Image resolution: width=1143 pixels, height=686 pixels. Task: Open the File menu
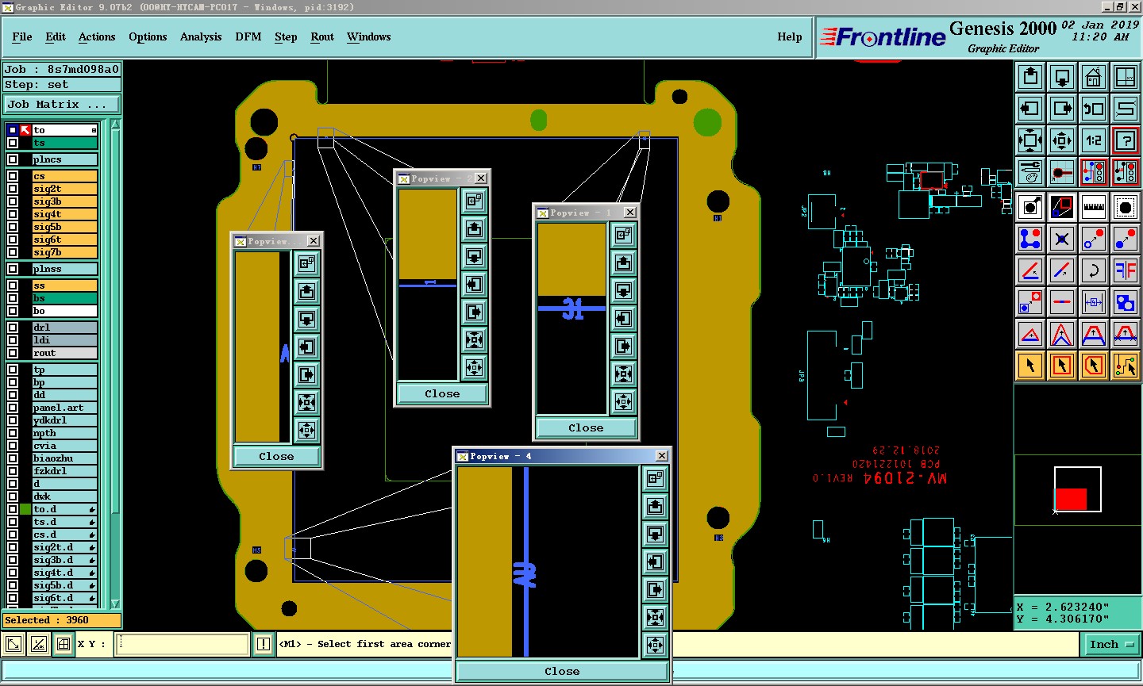click(x=22, y=36)
